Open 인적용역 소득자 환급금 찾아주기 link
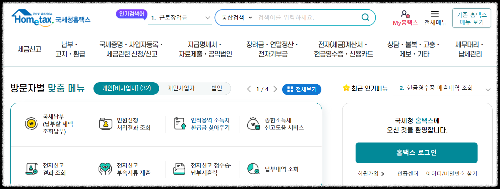 click(210, 124)
